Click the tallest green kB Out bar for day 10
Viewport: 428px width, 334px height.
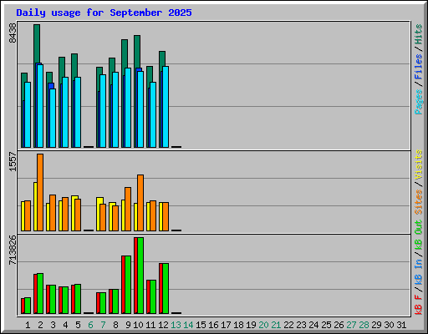click(140, 276)
